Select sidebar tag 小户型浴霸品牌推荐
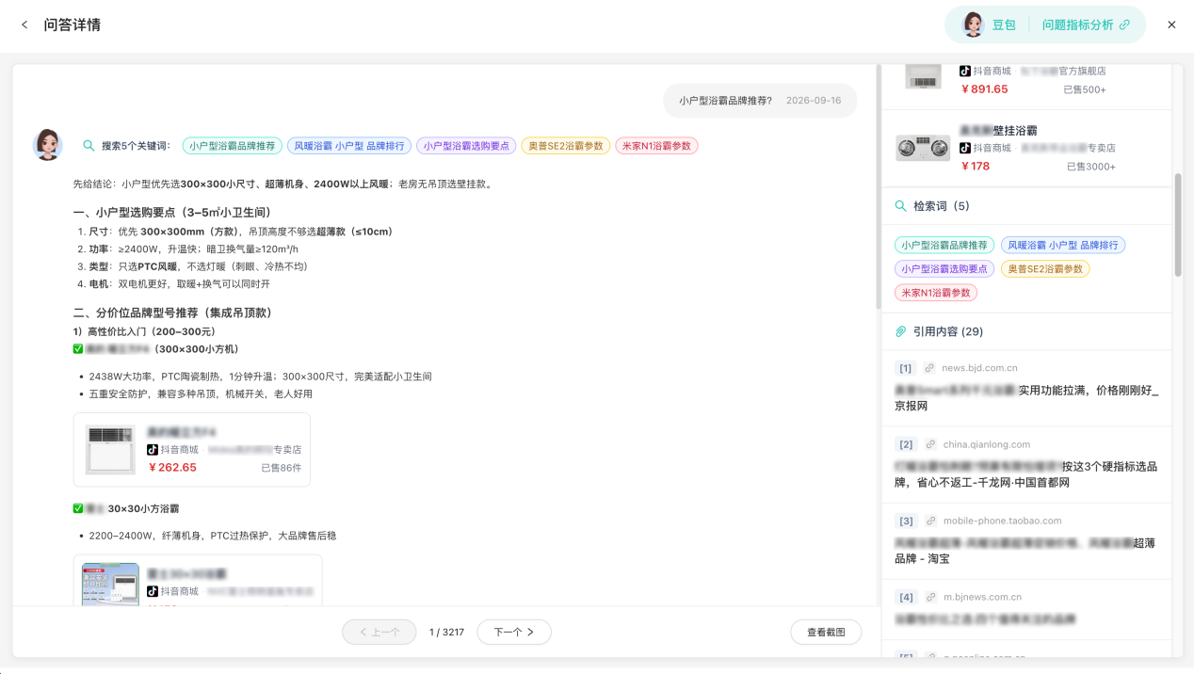1194x674 pixels. tap(944, 245)
